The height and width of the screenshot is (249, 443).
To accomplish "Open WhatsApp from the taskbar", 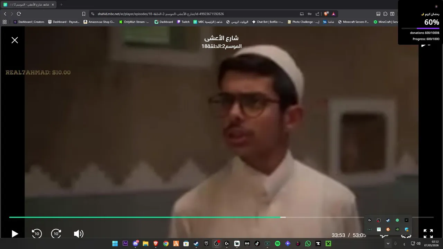I will (308, 243).
